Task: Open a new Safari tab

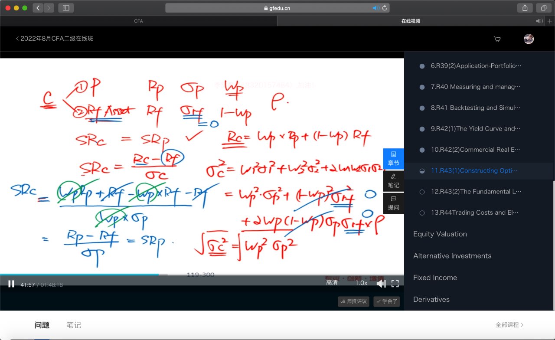Action: coord(550,21)
